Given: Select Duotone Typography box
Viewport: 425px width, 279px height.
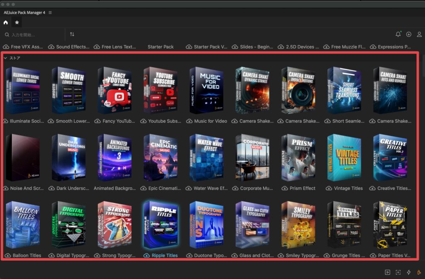Looking at the screenshot, I should [207, 225].
